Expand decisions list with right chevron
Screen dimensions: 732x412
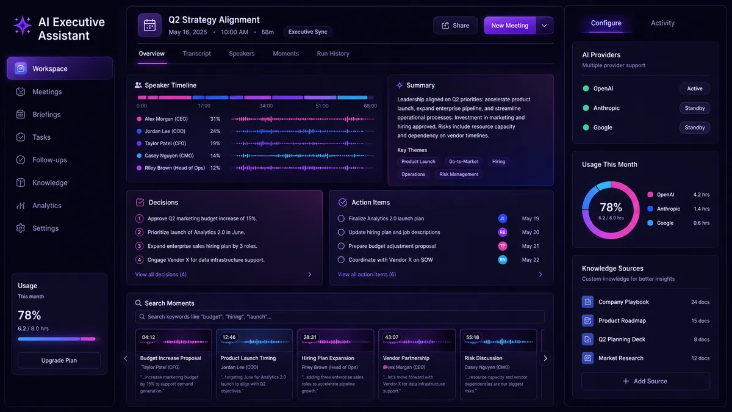tap(309, 275)
